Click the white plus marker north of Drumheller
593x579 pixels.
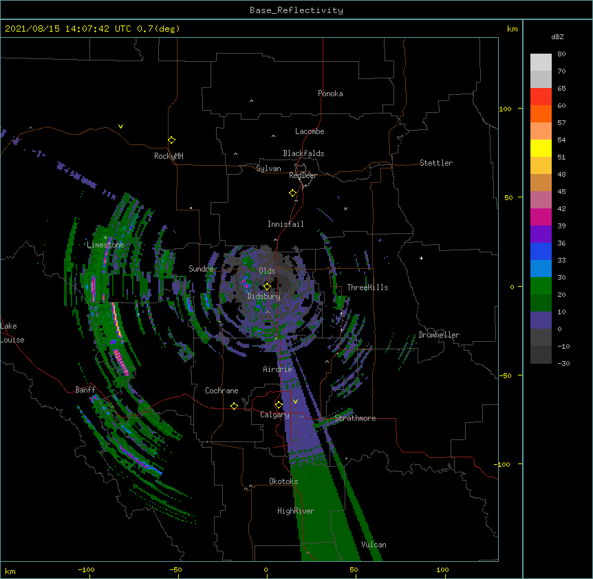421,258
